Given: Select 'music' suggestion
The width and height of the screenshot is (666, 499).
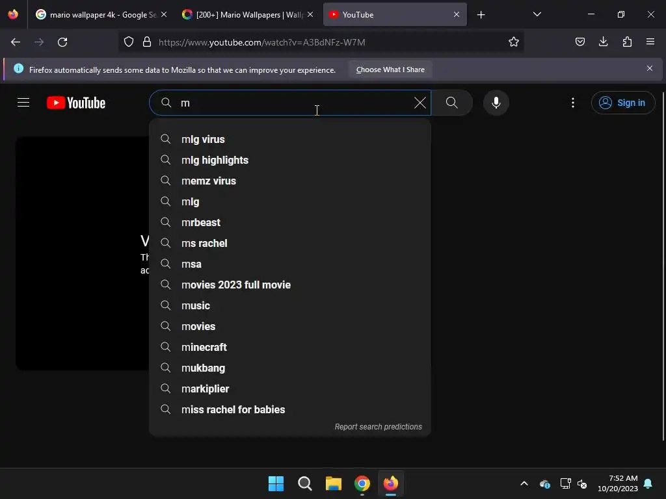Looking at the screenshot, I should click(x=290, y=305).
